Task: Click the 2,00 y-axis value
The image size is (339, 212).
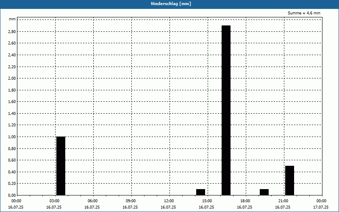Action: click(x=12, y=78)
